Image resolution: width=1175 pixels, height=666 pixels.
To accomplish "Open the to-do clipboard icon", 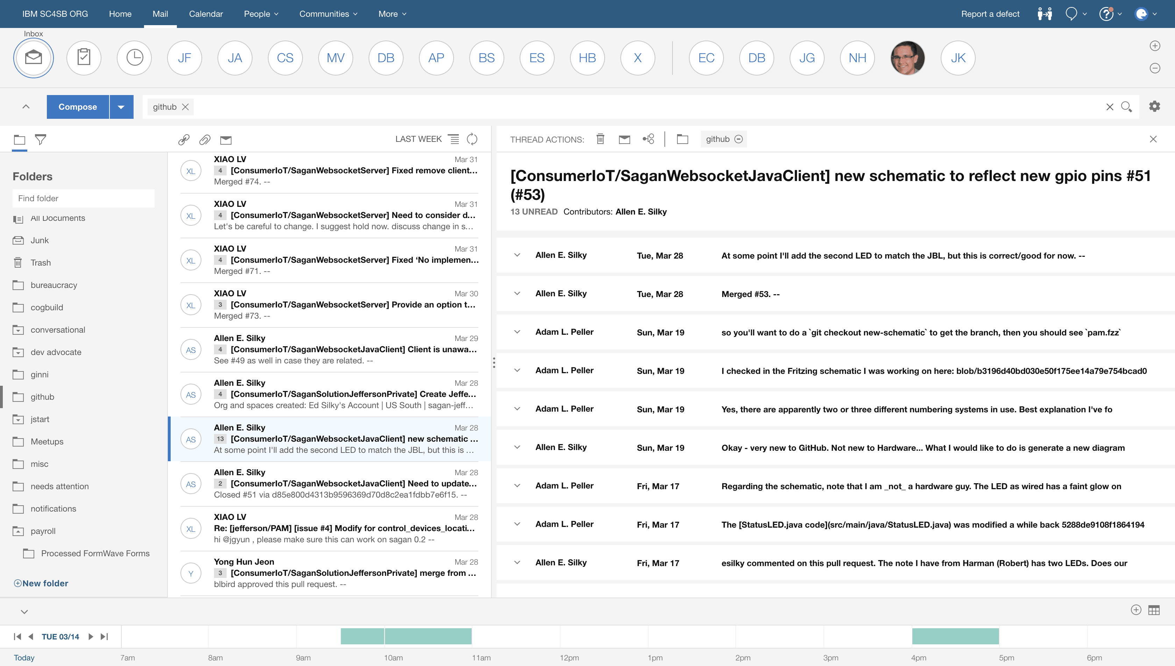I will 84,58.
